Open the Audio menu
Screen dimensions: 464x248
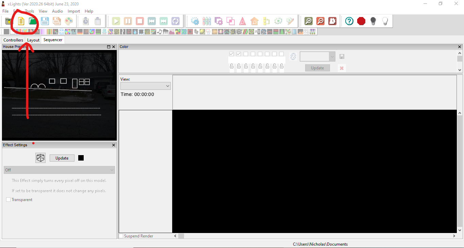[57, 11]
